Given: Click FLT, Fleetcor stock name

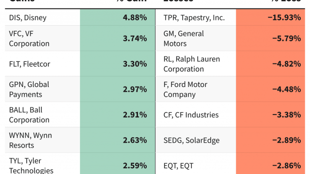Looking at the screenshot, I should coord(30,64).
